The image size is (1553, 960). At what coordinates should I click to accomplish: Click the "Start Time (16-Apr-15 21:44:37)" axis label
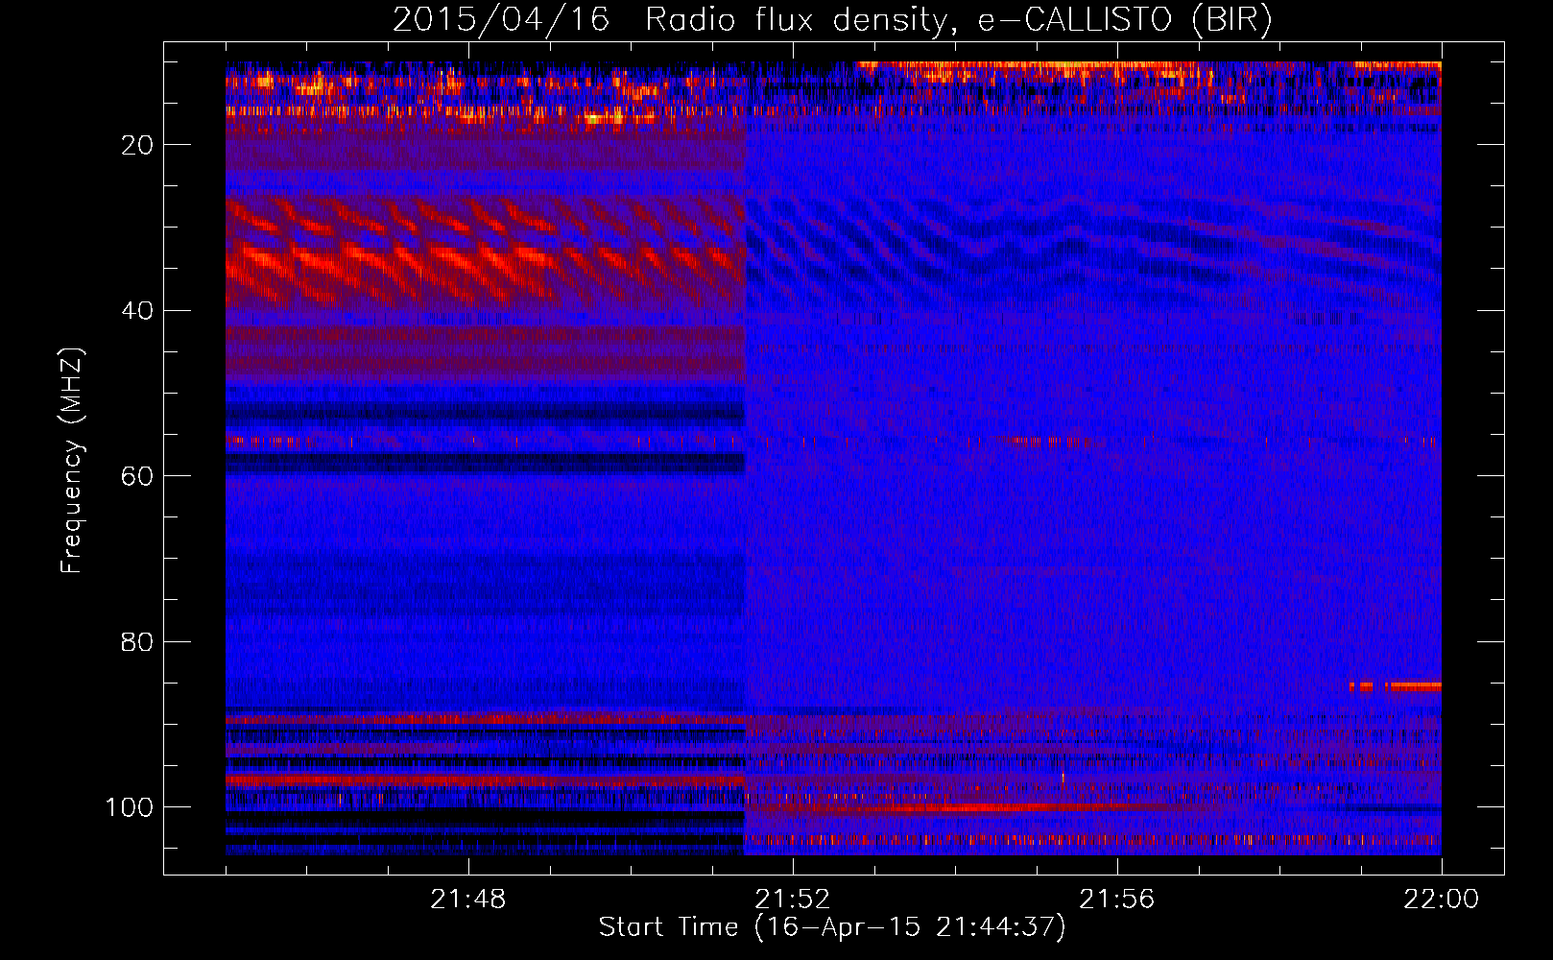tap(832, 927)
